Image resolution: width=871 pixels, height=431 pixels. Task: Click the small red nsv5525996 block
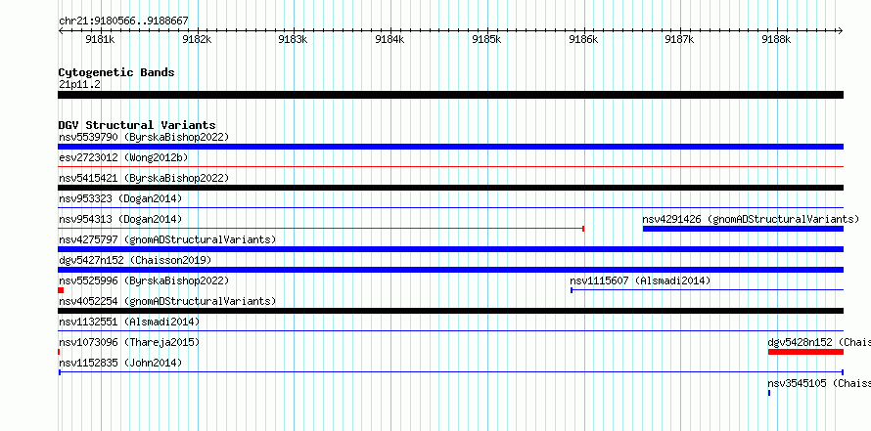coord(61,290)
